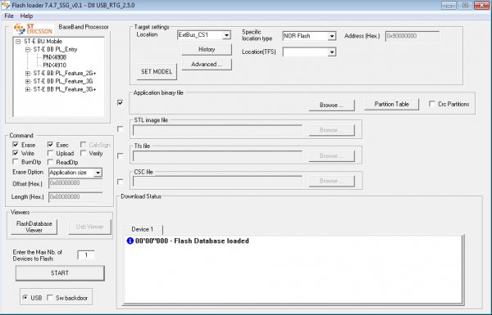The width and height of the screenshot is (492, 315).
Task: Switch to the Device 1 tab
Action: click(x=143, y=229)
